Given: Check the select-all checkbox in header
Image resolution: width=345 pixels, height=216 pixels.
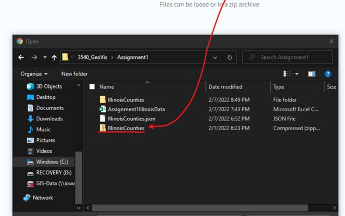Looking at the screenshot, I should pos(92,87).
